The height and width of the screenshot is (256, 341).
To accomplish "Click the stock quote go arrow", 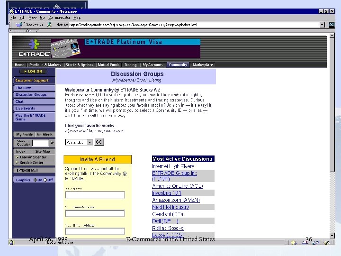I will pyautogui.click(x=52, y=143).
